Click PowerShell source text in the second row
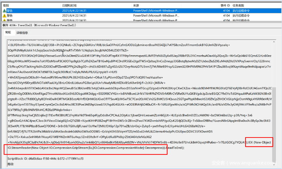Screen dimensions: 282x169 click(156, 15)
